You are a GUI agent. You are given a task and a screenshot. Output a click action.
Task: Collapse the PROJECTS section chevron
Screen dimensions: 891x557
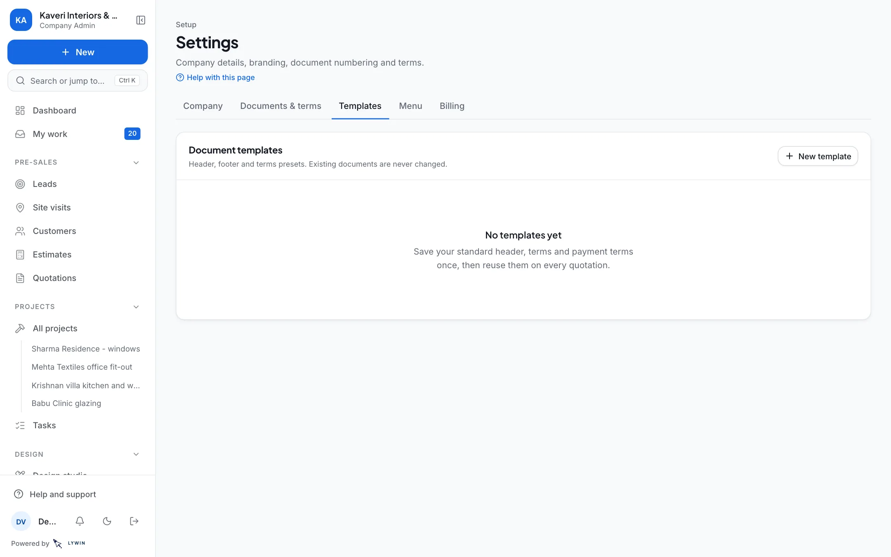click(x=136, y=307)
